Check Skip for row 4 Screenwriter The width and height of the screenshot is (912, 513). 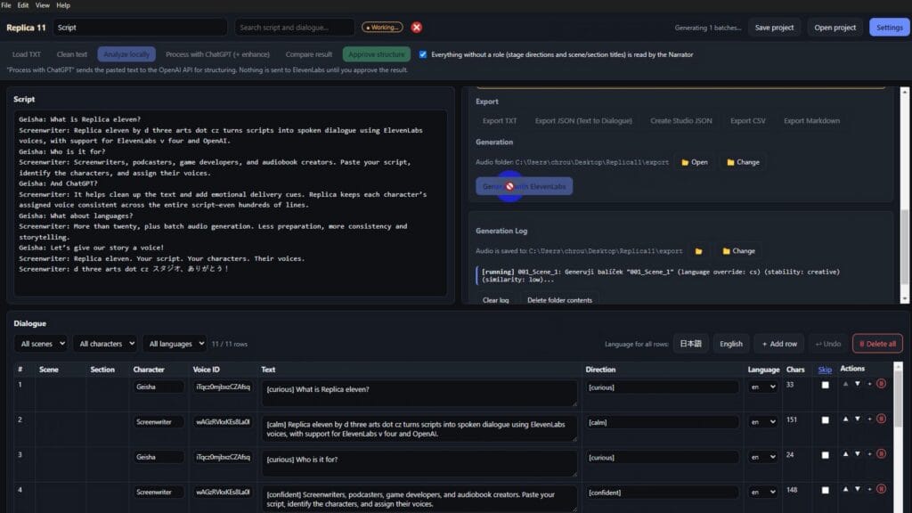tap(825, 491)
